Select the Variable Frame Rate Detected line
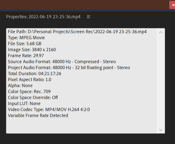The image size is (175, 144). click(38, 115)
